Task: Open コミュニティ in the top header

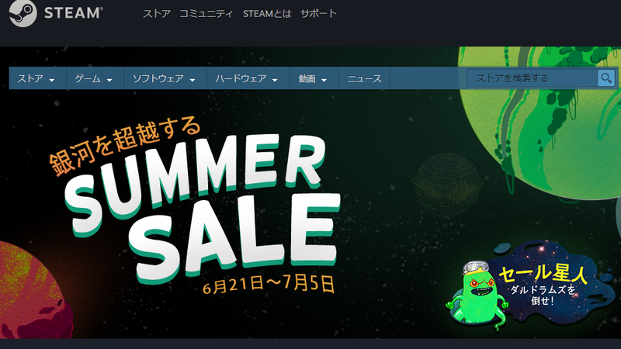Action: pyautogui.click(x=206, y=14)
